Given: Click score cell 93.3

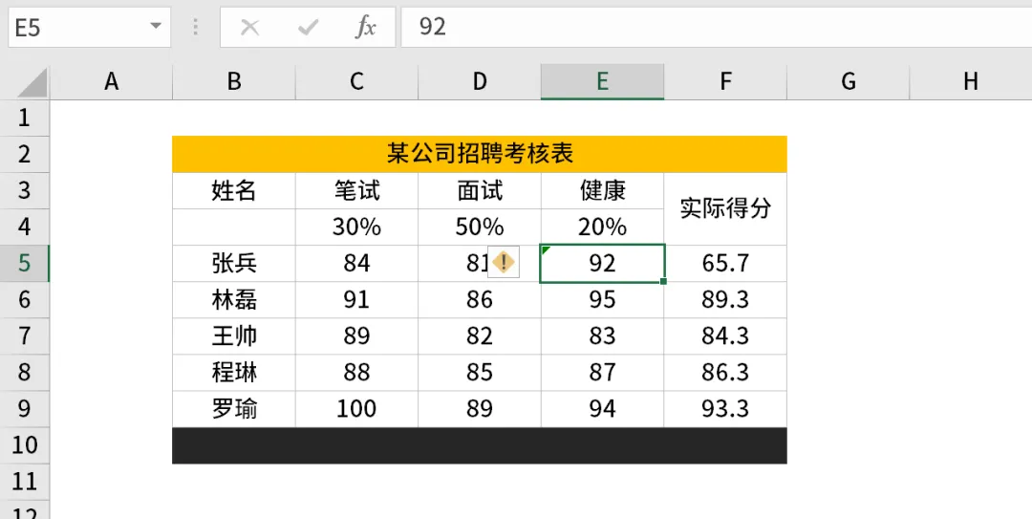Looking at the screenshot, I should click(725, 409).
